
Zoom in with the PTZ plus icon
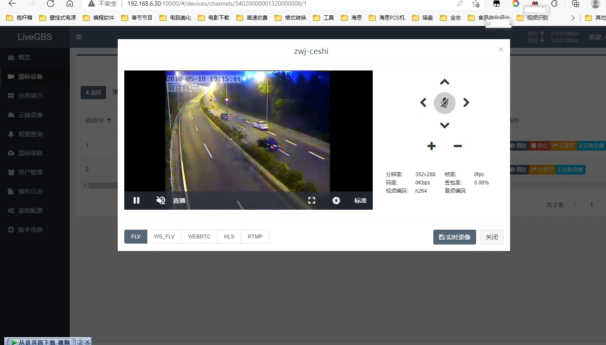coord(431,146)
